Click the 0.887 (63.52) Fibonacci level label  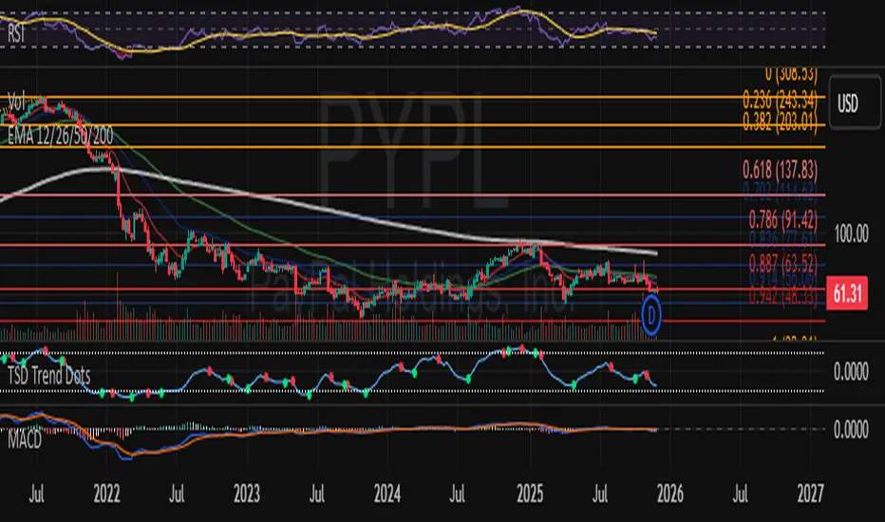tap(783, 262)
